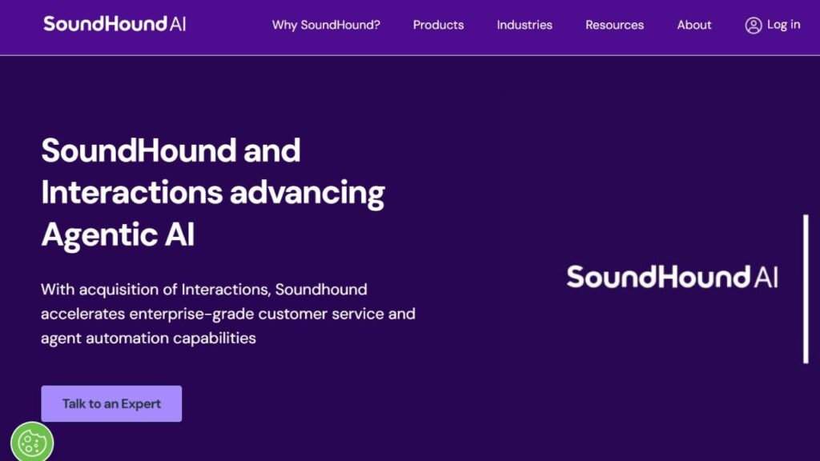Follow the Log in link text
Image resolution: width=820 pixels, height=461 pixels.
pyautogui.click(x=783, y=25)
